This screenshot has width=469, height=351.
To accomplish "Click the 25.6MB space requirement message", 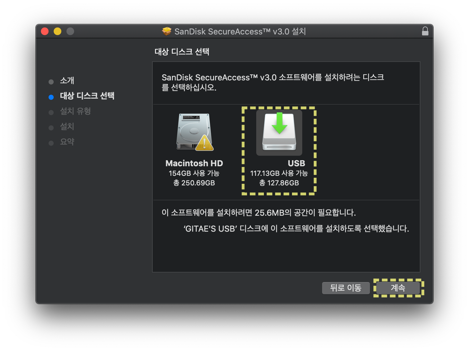I will pyautogui.click(x=259, y=213).
